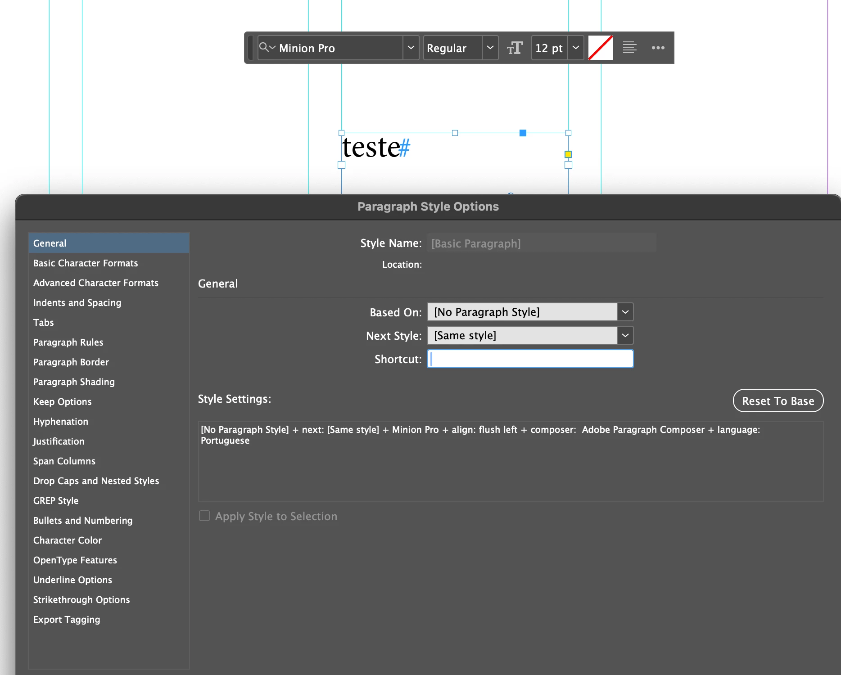Click the font size TT icon
Image resolution: width=841 pixels, height=675 pixels.
tap(515, 48)
